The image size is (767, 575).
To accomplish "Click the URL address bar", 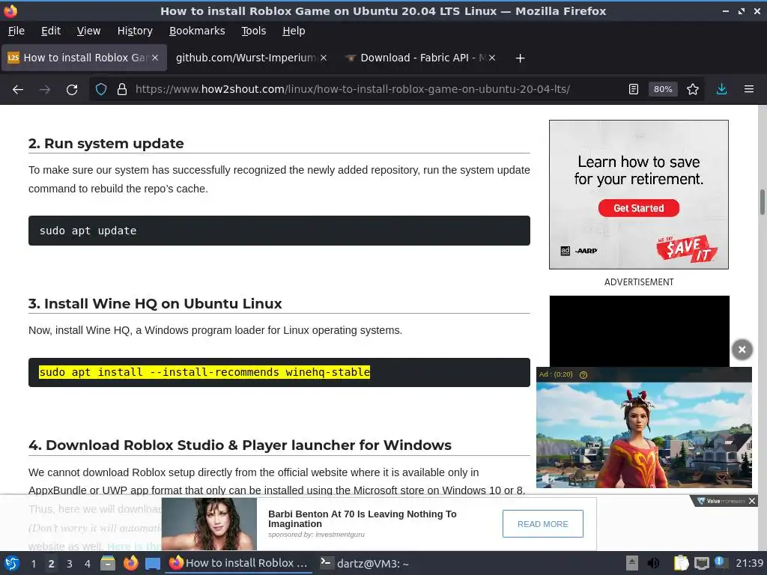I will (x=352, y=90).
